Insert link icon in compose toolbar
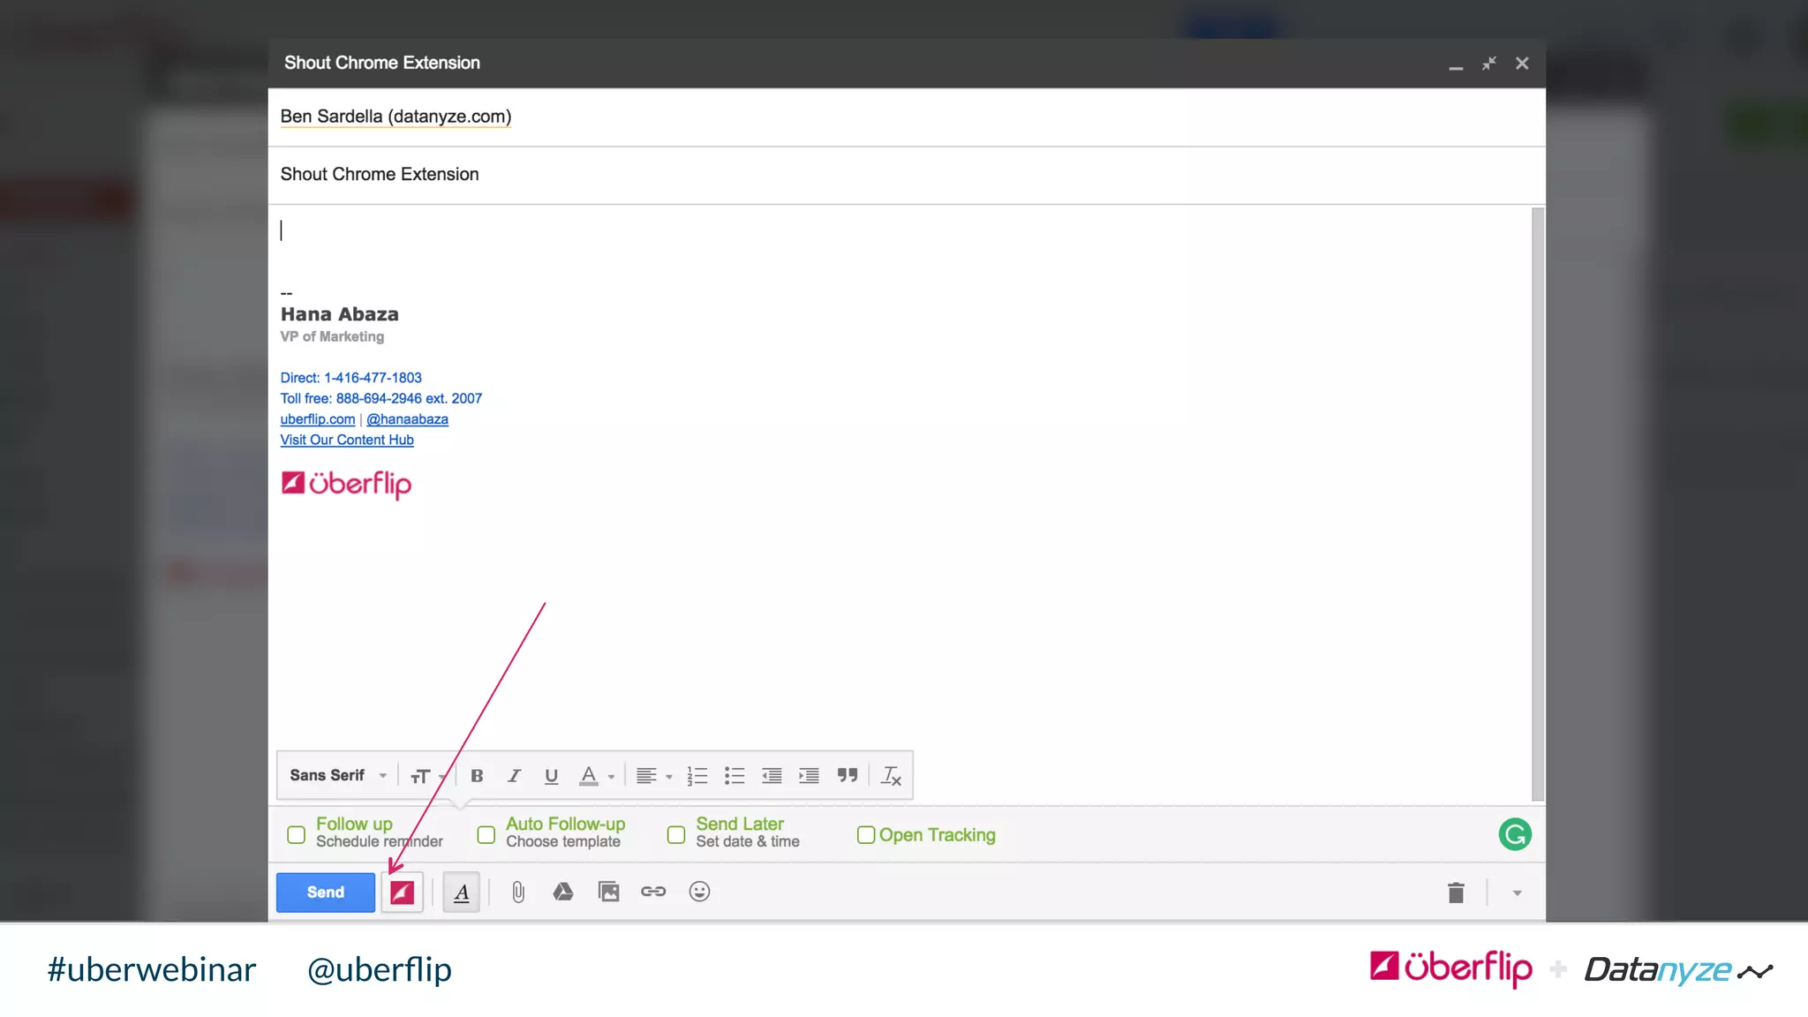The image size is (1808, 1017). (653, 892)
